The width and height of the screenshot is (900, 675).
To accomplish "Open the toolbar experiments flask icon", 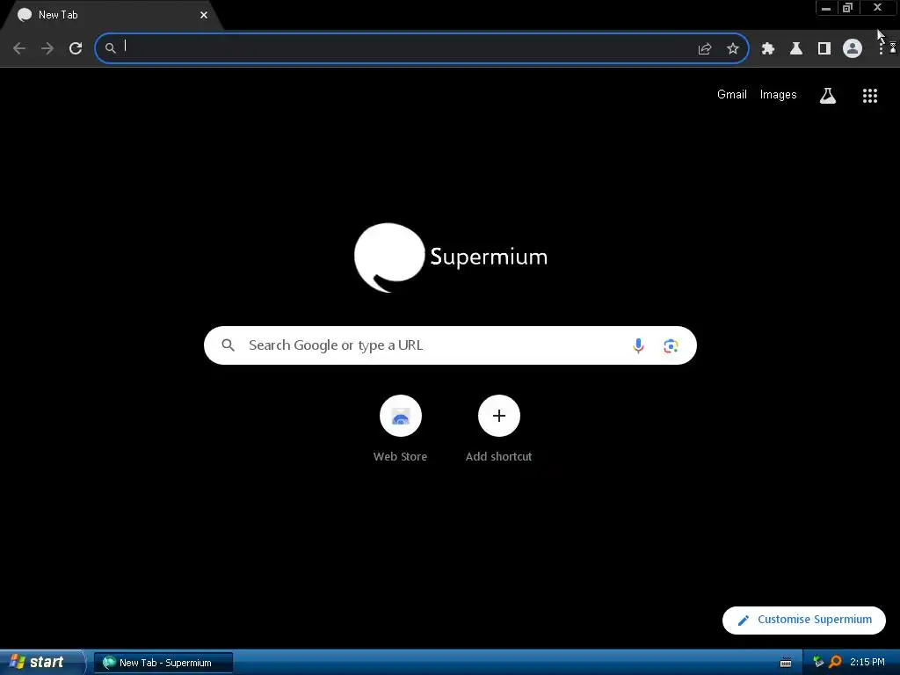I will click(x=796, y=49).
